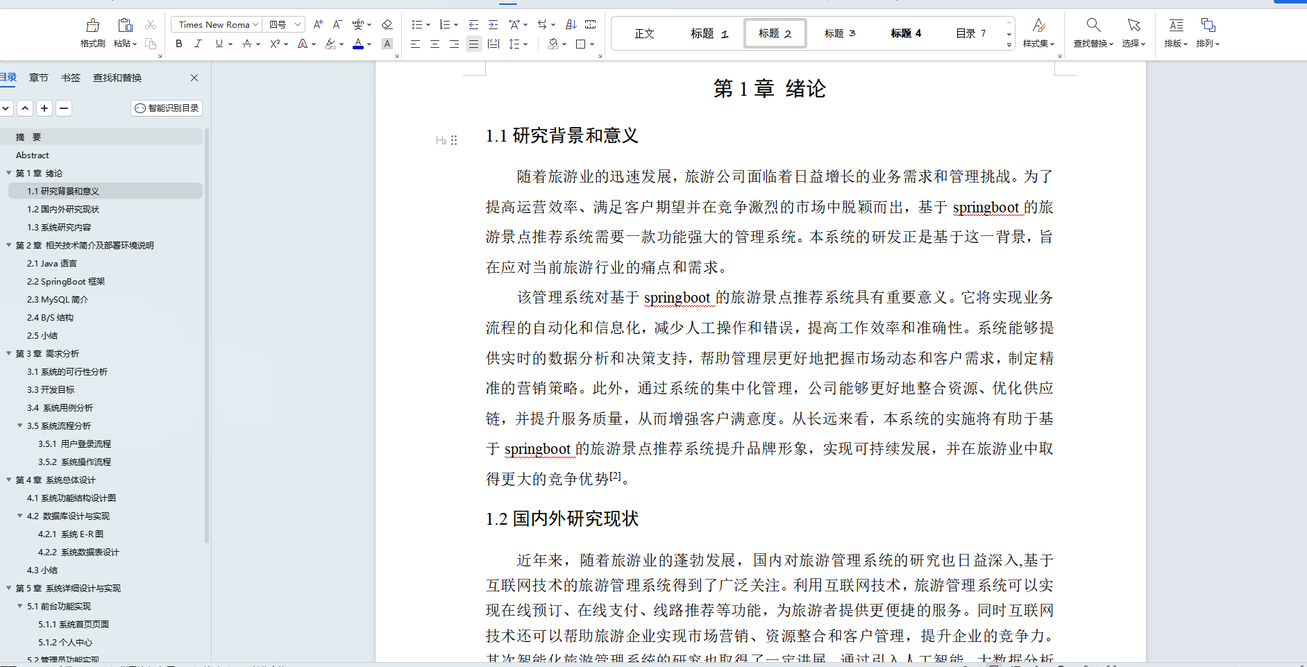Click the Cut scissors icon
The width and height of the screenshot is (1307, 667).
point(151,24)
